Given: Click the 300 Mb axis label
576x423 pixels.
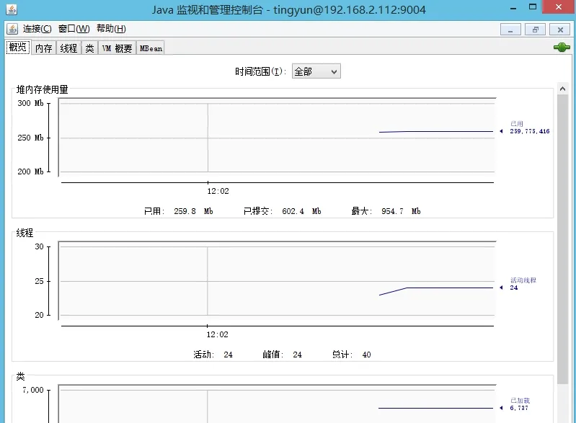Looking at the screenshot, I should [30, 103].
